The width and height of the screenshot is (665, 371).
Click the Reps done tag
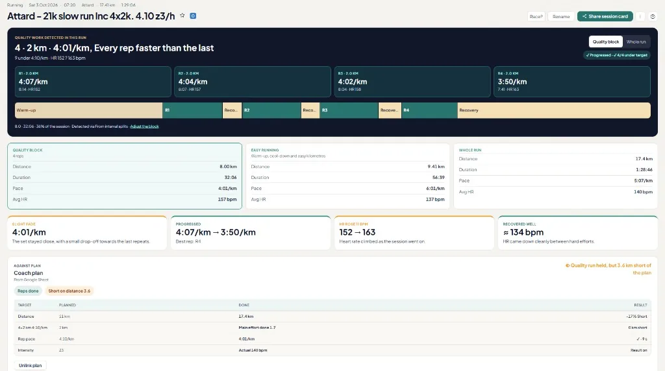tap(28, 291)
